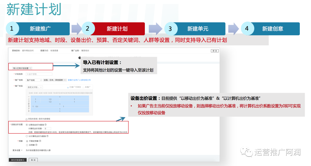The image size is (311, 166).
Task: Click help icon next to 不限定预算
Action: tap(40, 141)
